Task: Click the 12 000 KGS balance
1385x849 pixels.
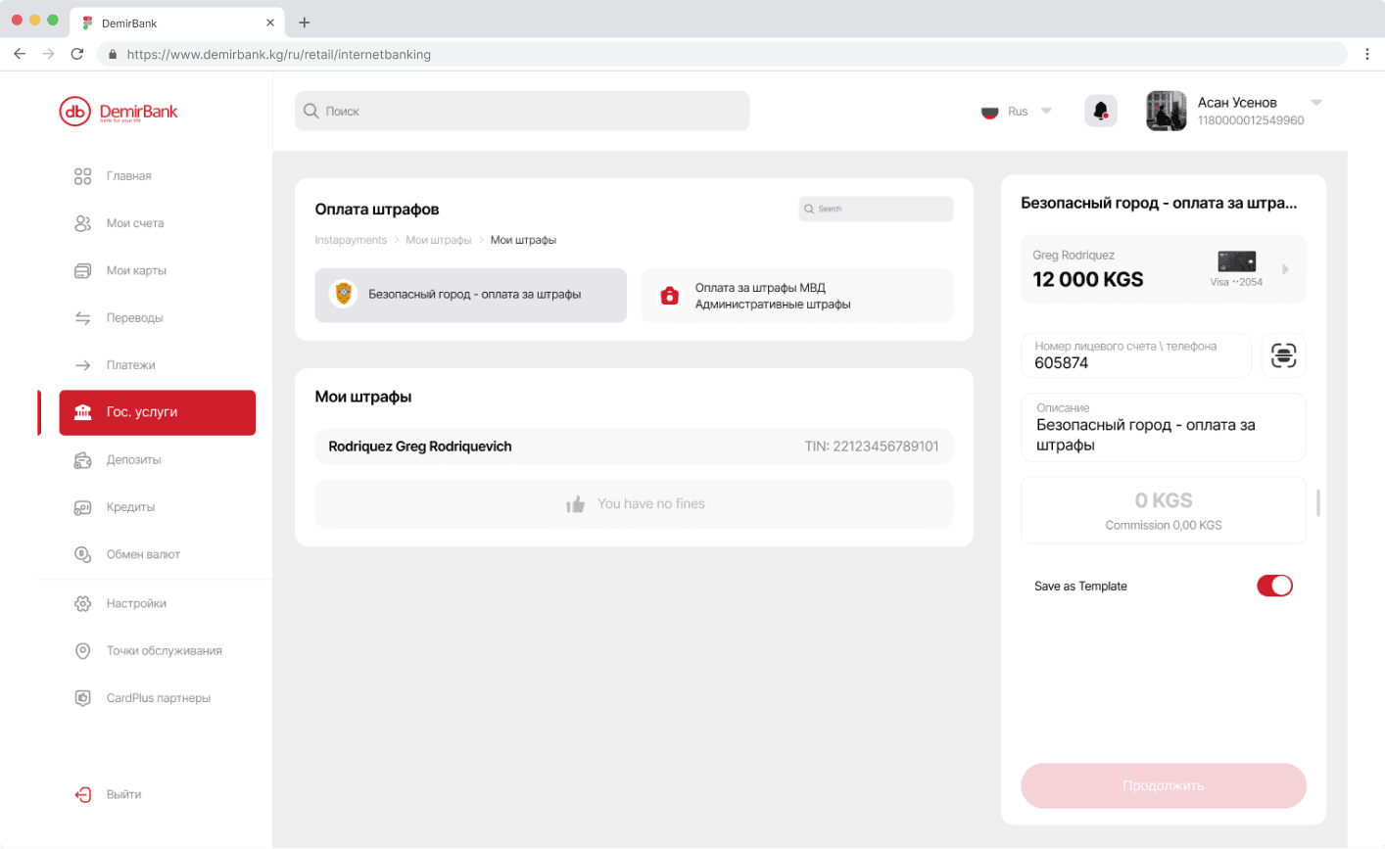Action: tap(1088, 279)
